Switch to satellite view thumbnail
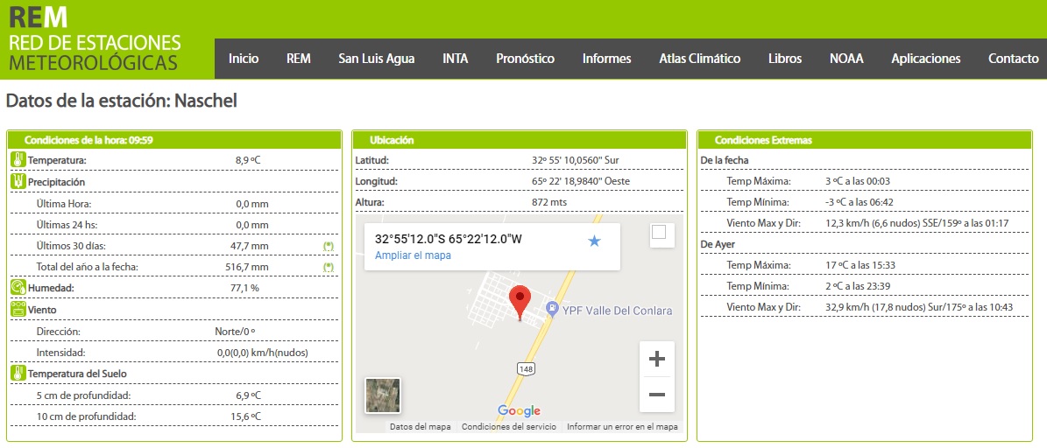1047x448 pixels. 383,395
